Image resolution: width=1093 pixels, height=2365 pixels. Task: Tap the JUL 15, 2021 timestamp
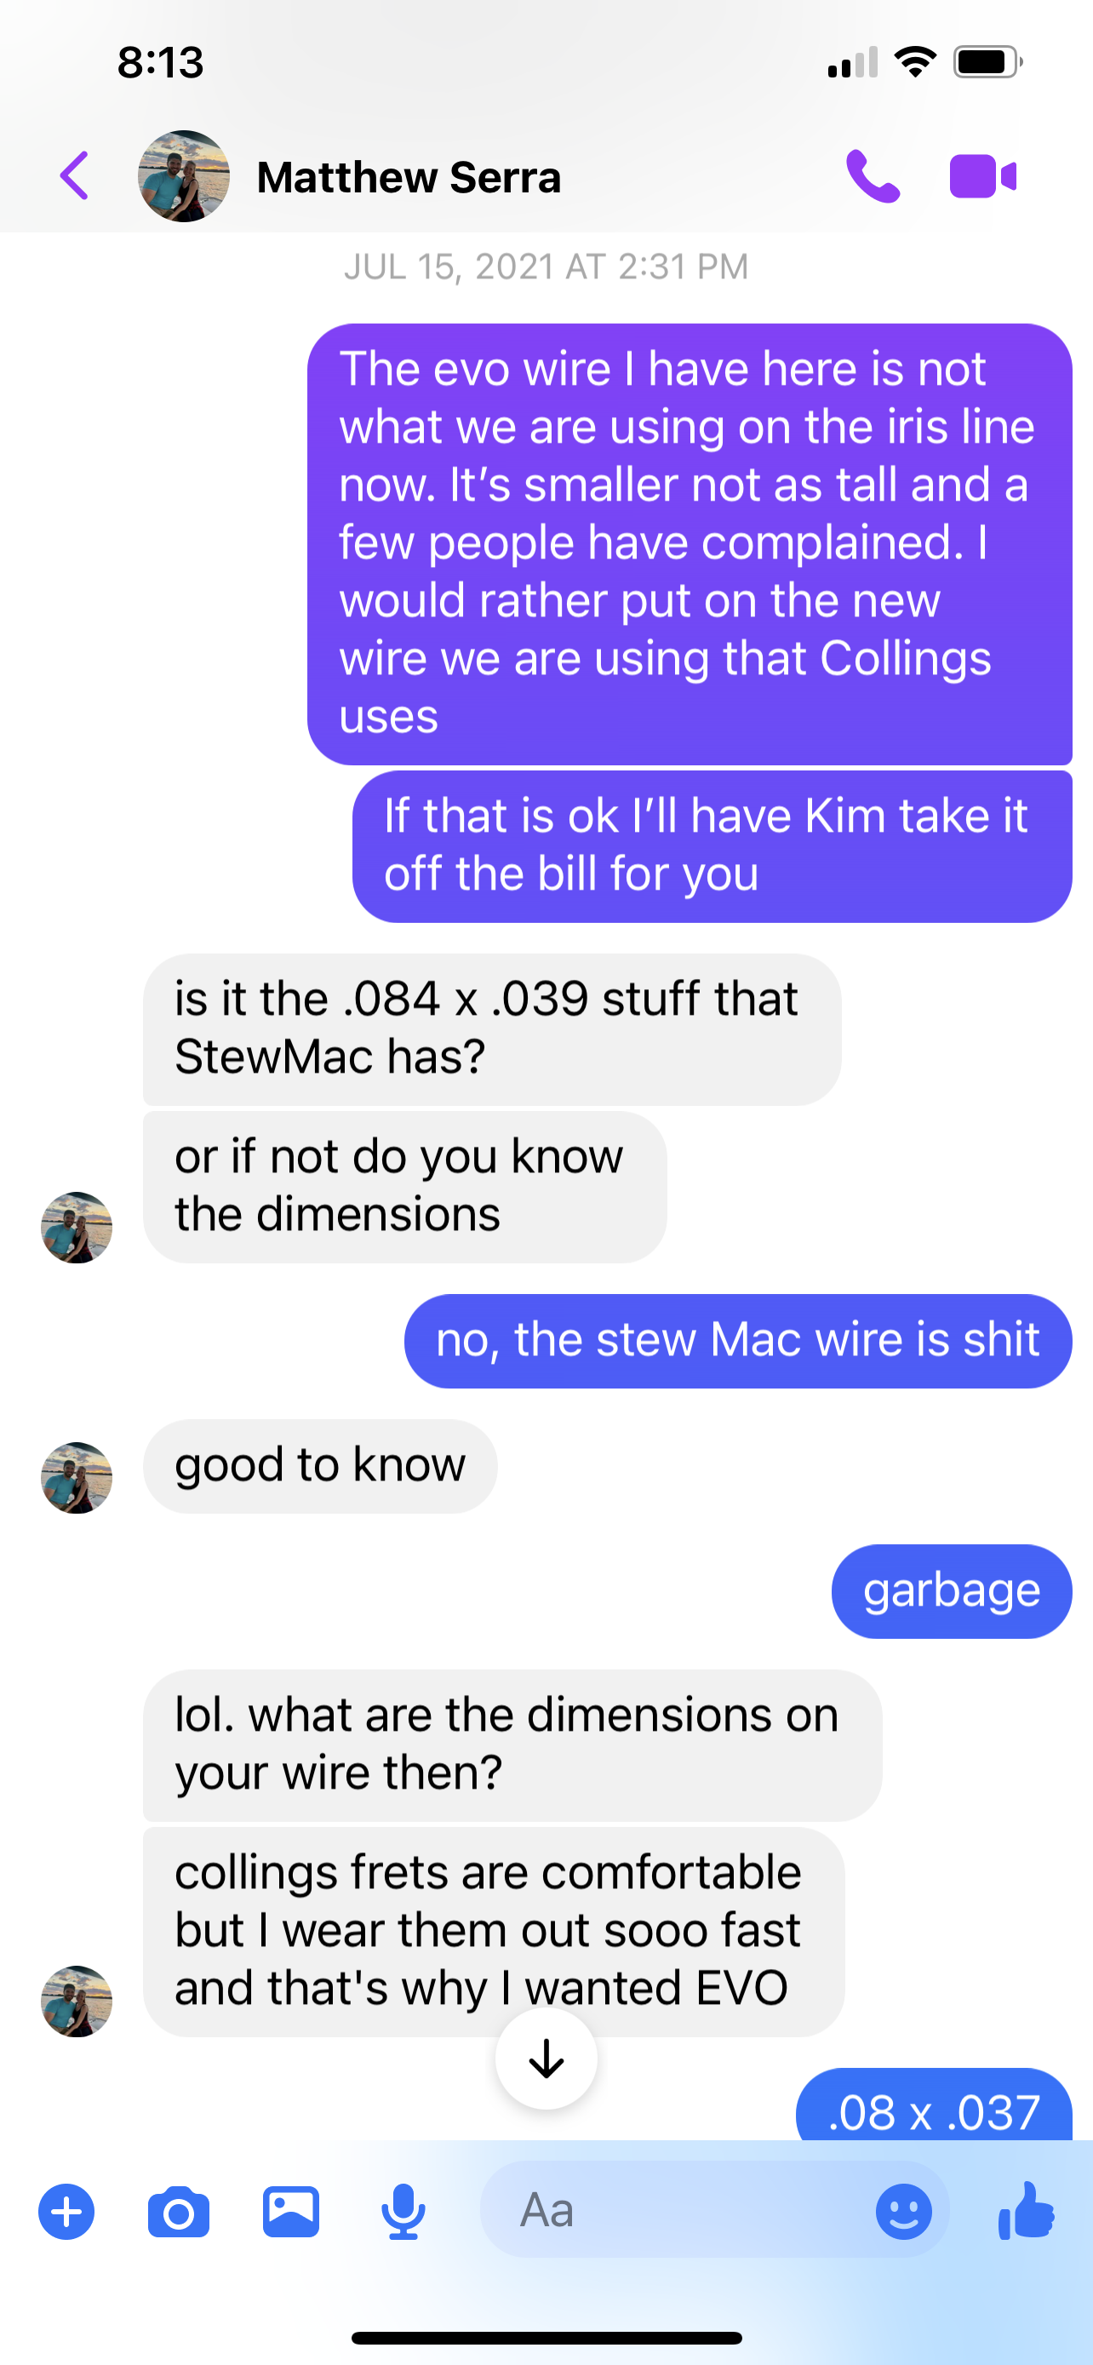(x=546, y=267)
